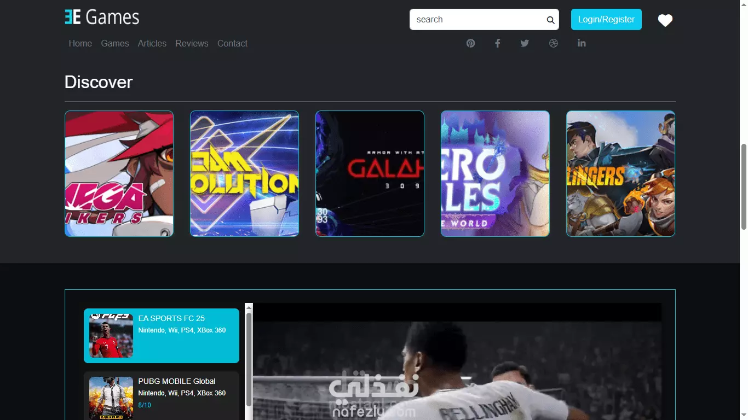Open the Team Evolution game card
This screenshot has height=420, width=748.
244,174
